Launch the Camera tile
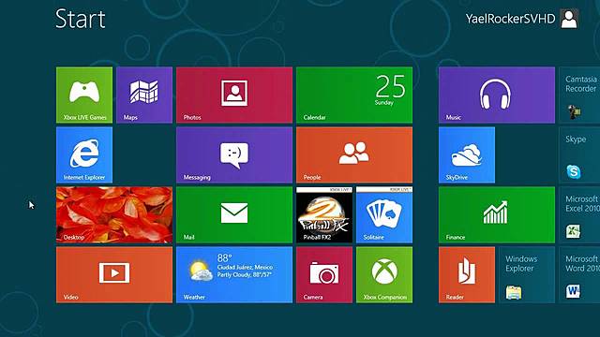This screenshot has height=337, width=600. [x=324, y=274]
